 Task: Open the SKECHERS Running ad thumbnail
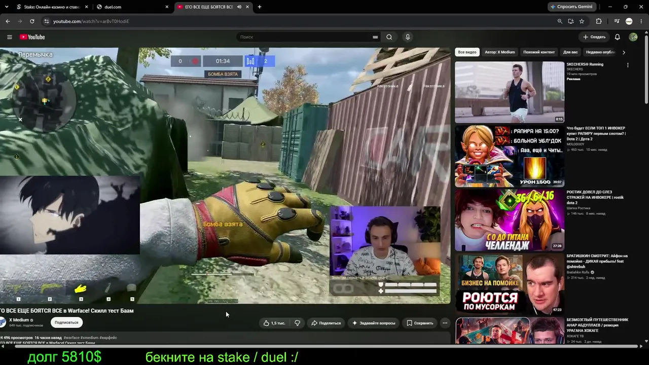click(510, 92)
